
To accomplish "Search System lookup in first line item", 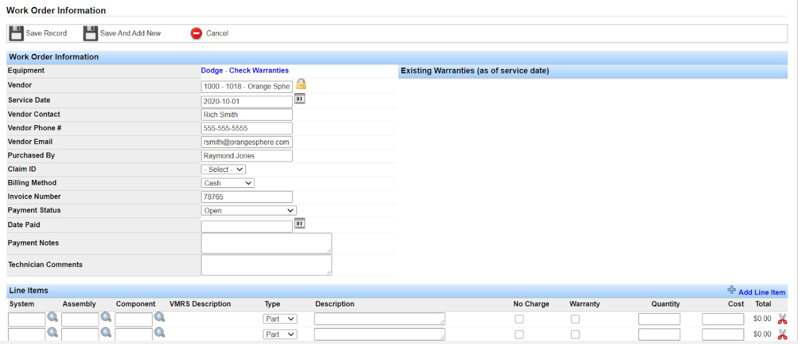I will point(53,317).
